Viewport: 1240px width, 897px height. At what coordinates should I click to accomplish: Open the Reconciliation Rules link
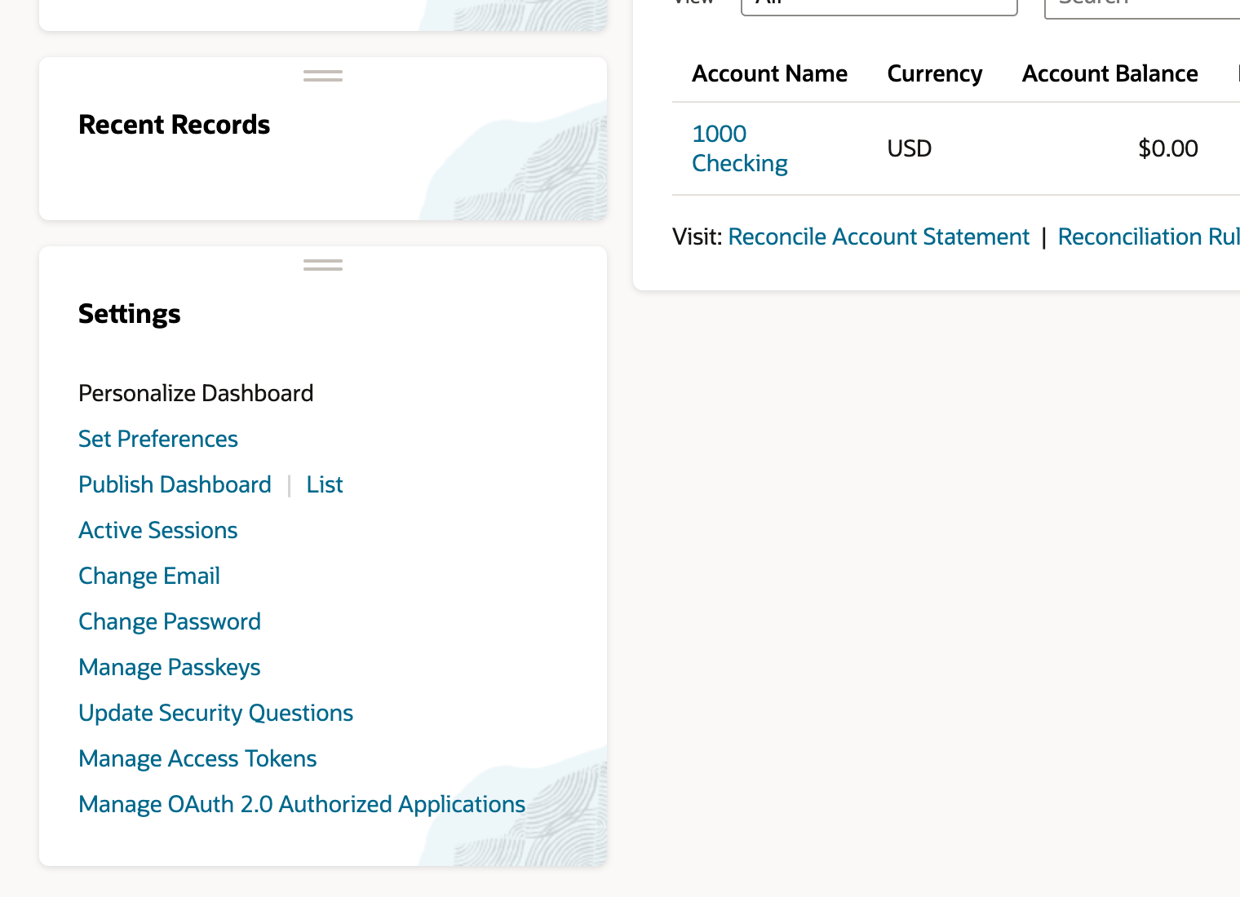point(1149,236)
